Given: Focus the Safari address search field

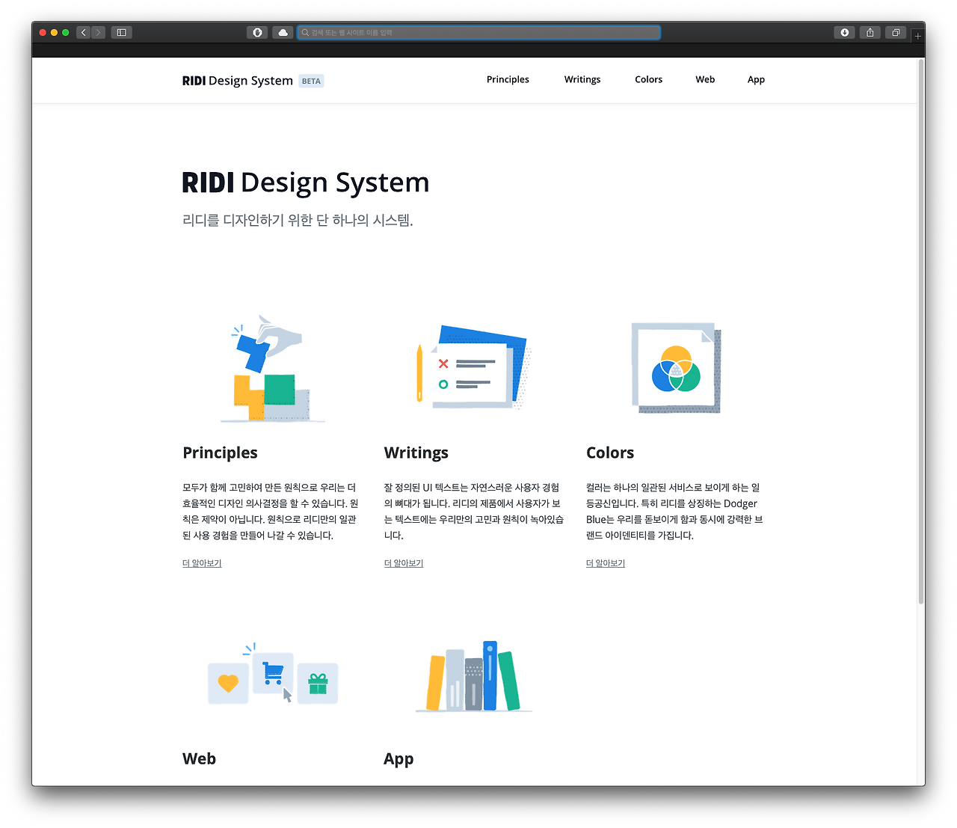Looking at the screenshot, I should click(478, 32).
